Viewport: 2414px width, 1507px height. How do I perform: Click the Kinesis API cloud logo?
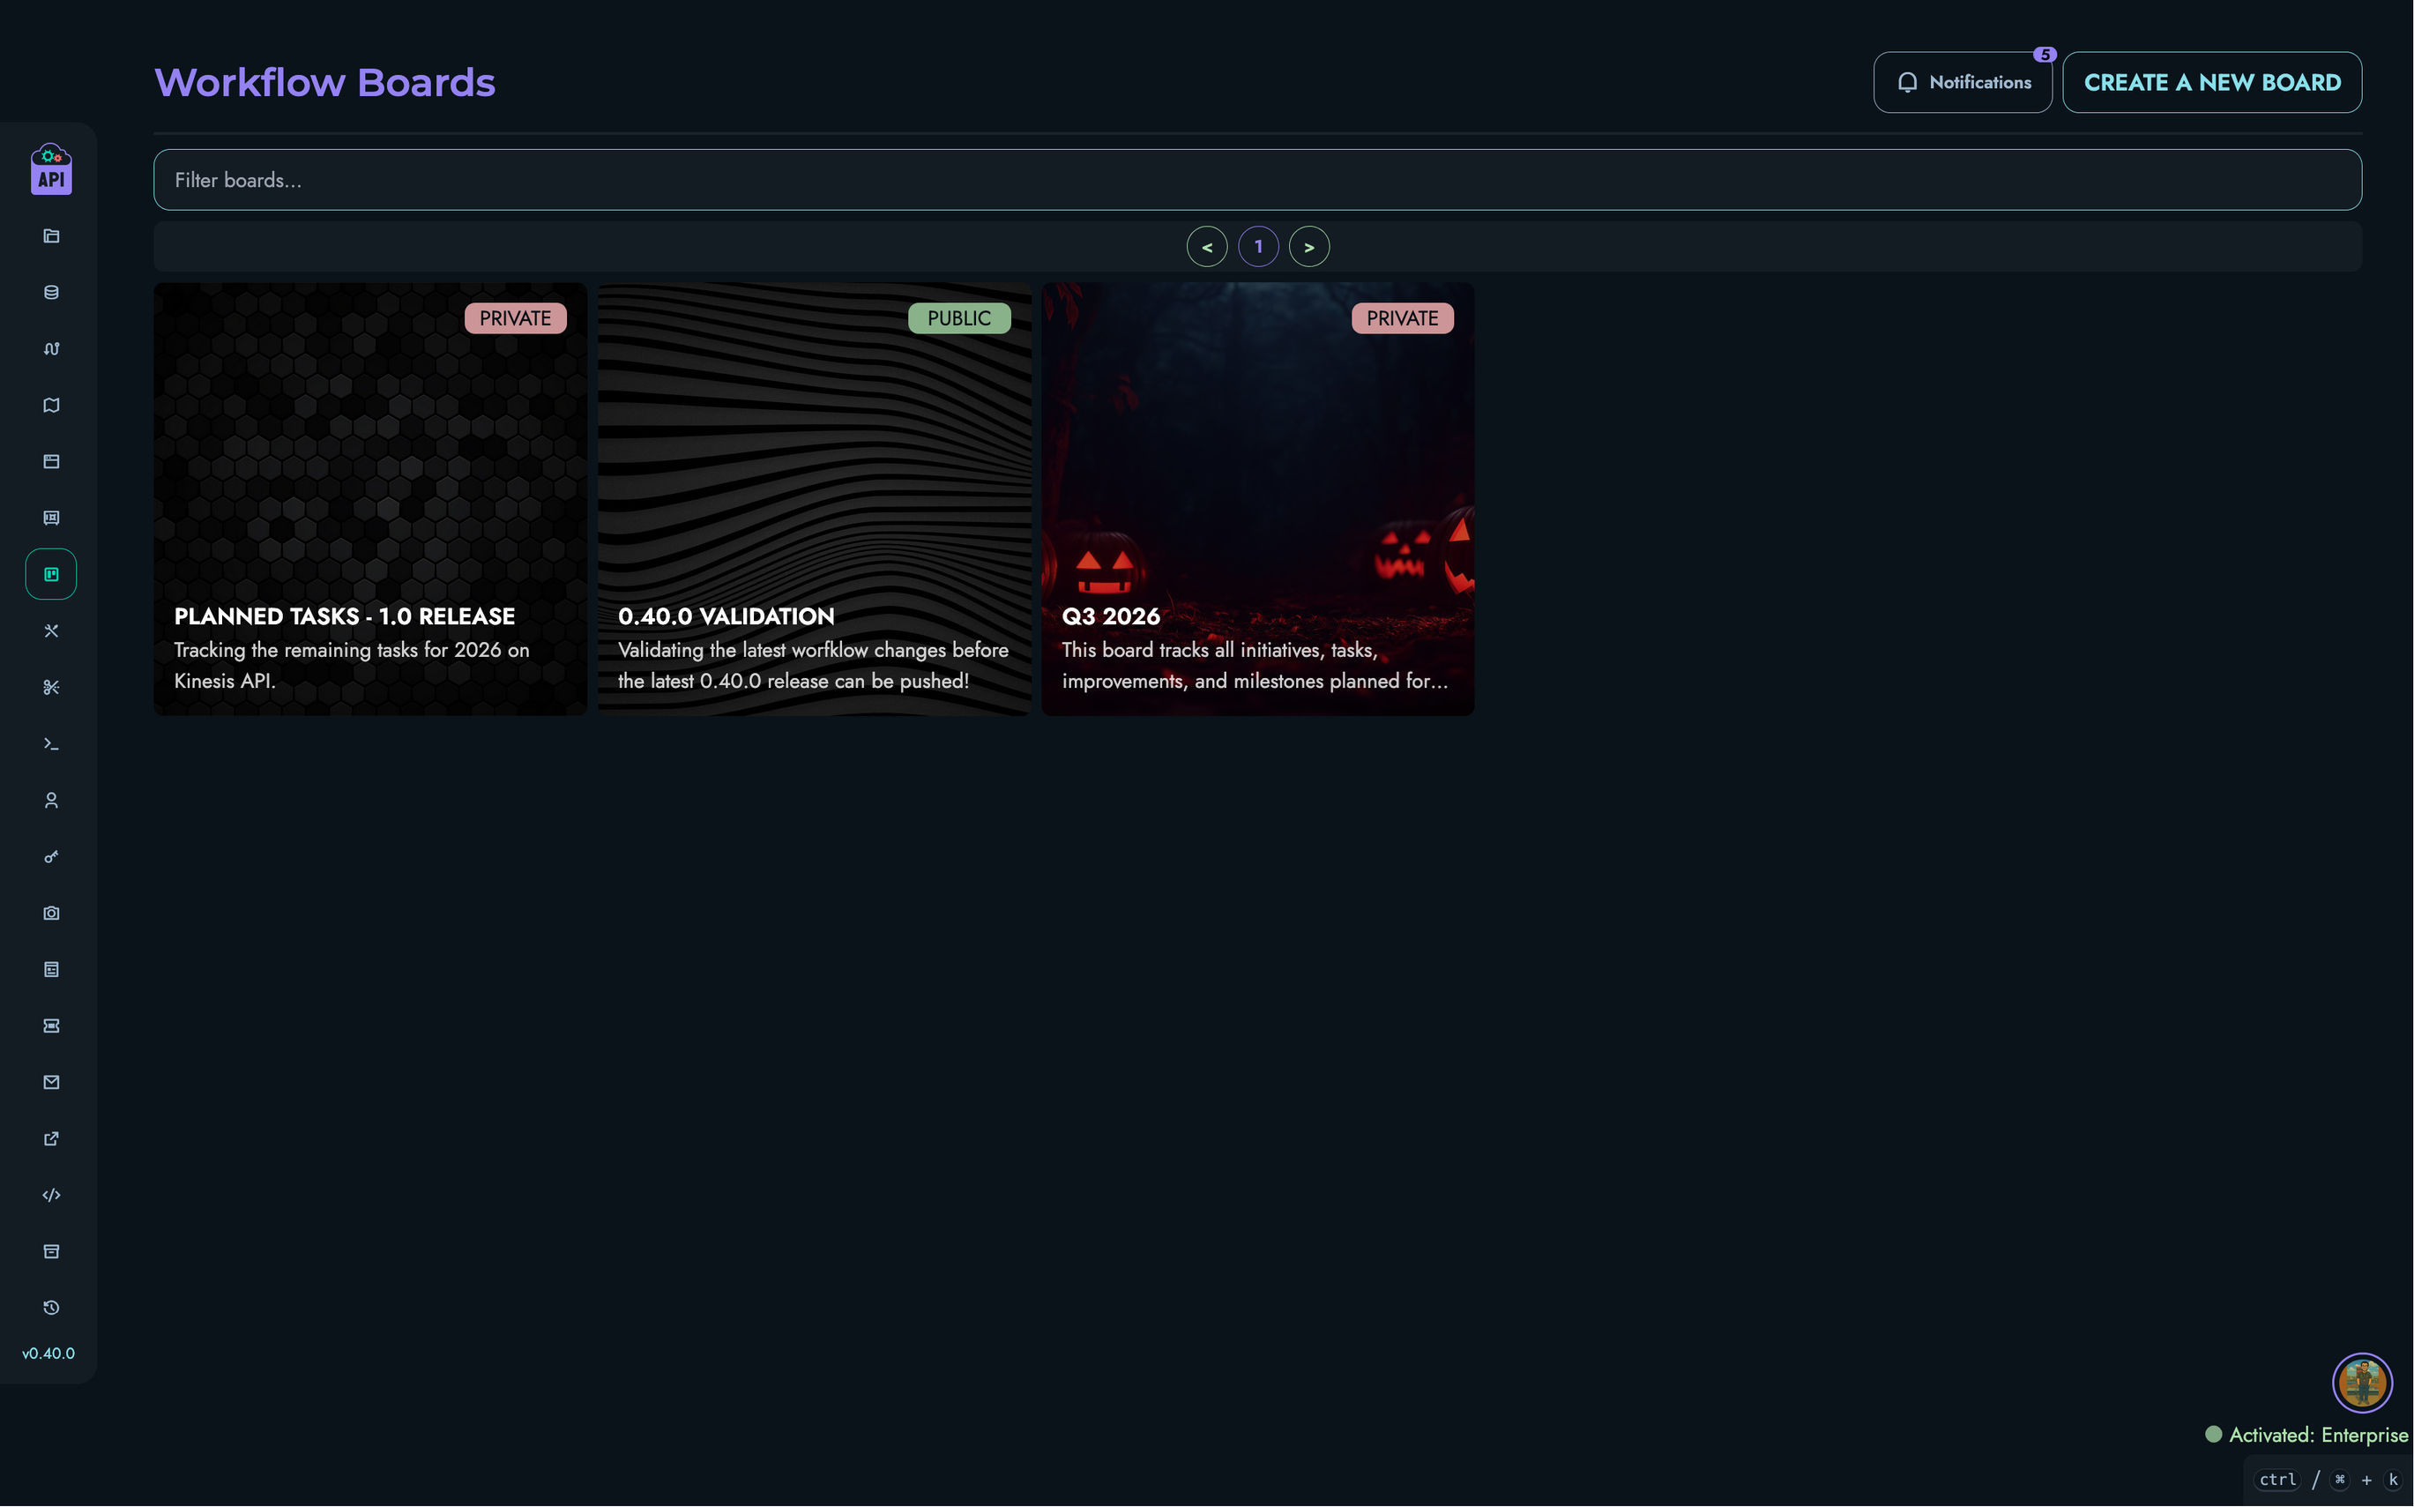coord(51,168)
